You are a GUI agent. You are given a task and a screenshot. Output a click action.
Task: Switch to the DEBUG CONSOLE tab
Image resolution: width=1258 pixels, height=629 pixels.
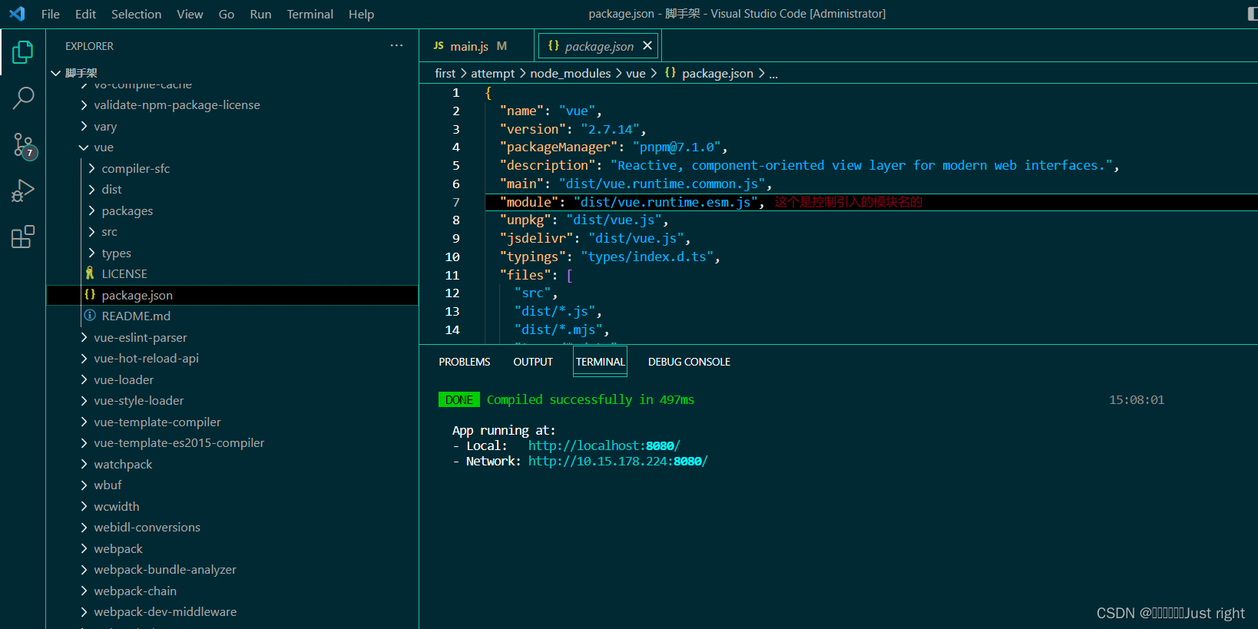(689, 362)
